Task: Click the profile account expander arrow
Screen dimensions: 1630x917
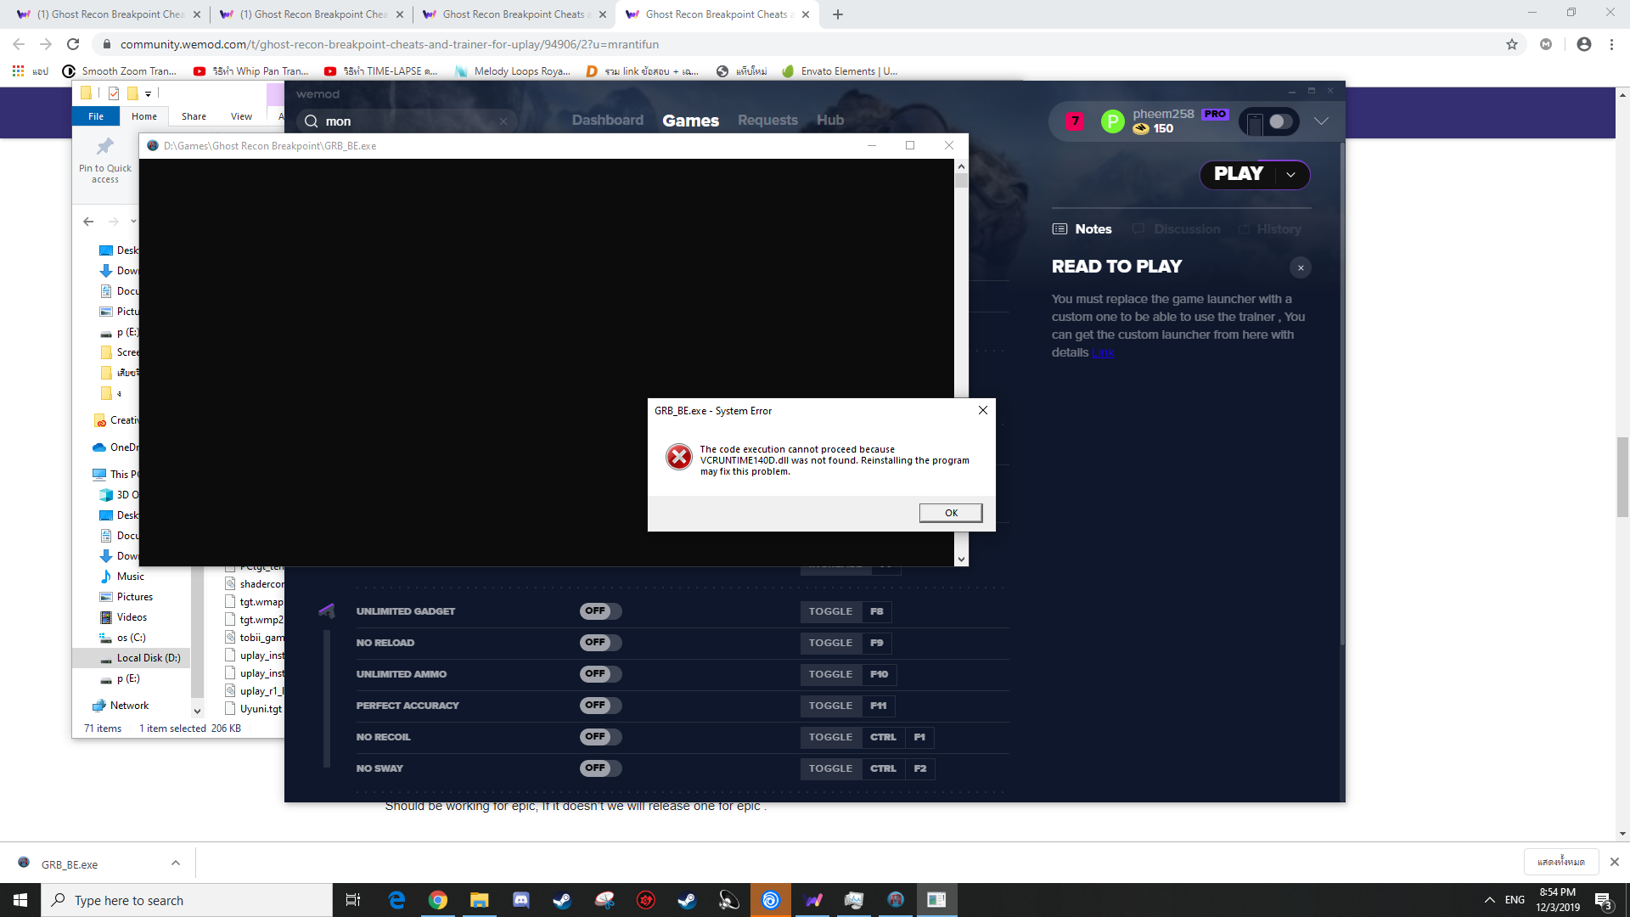Action: point(1322,120)
